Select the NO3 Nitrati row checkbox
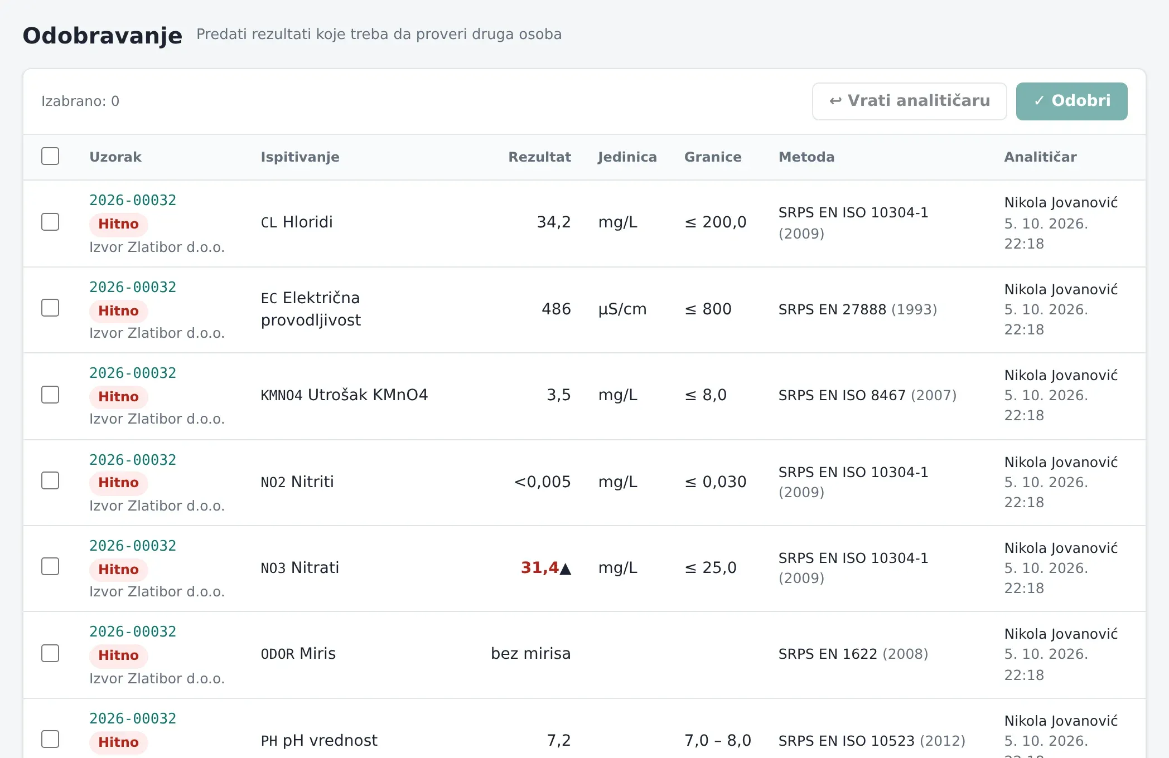Viewport: 1169px width, 758px height. tap(50, 566)
